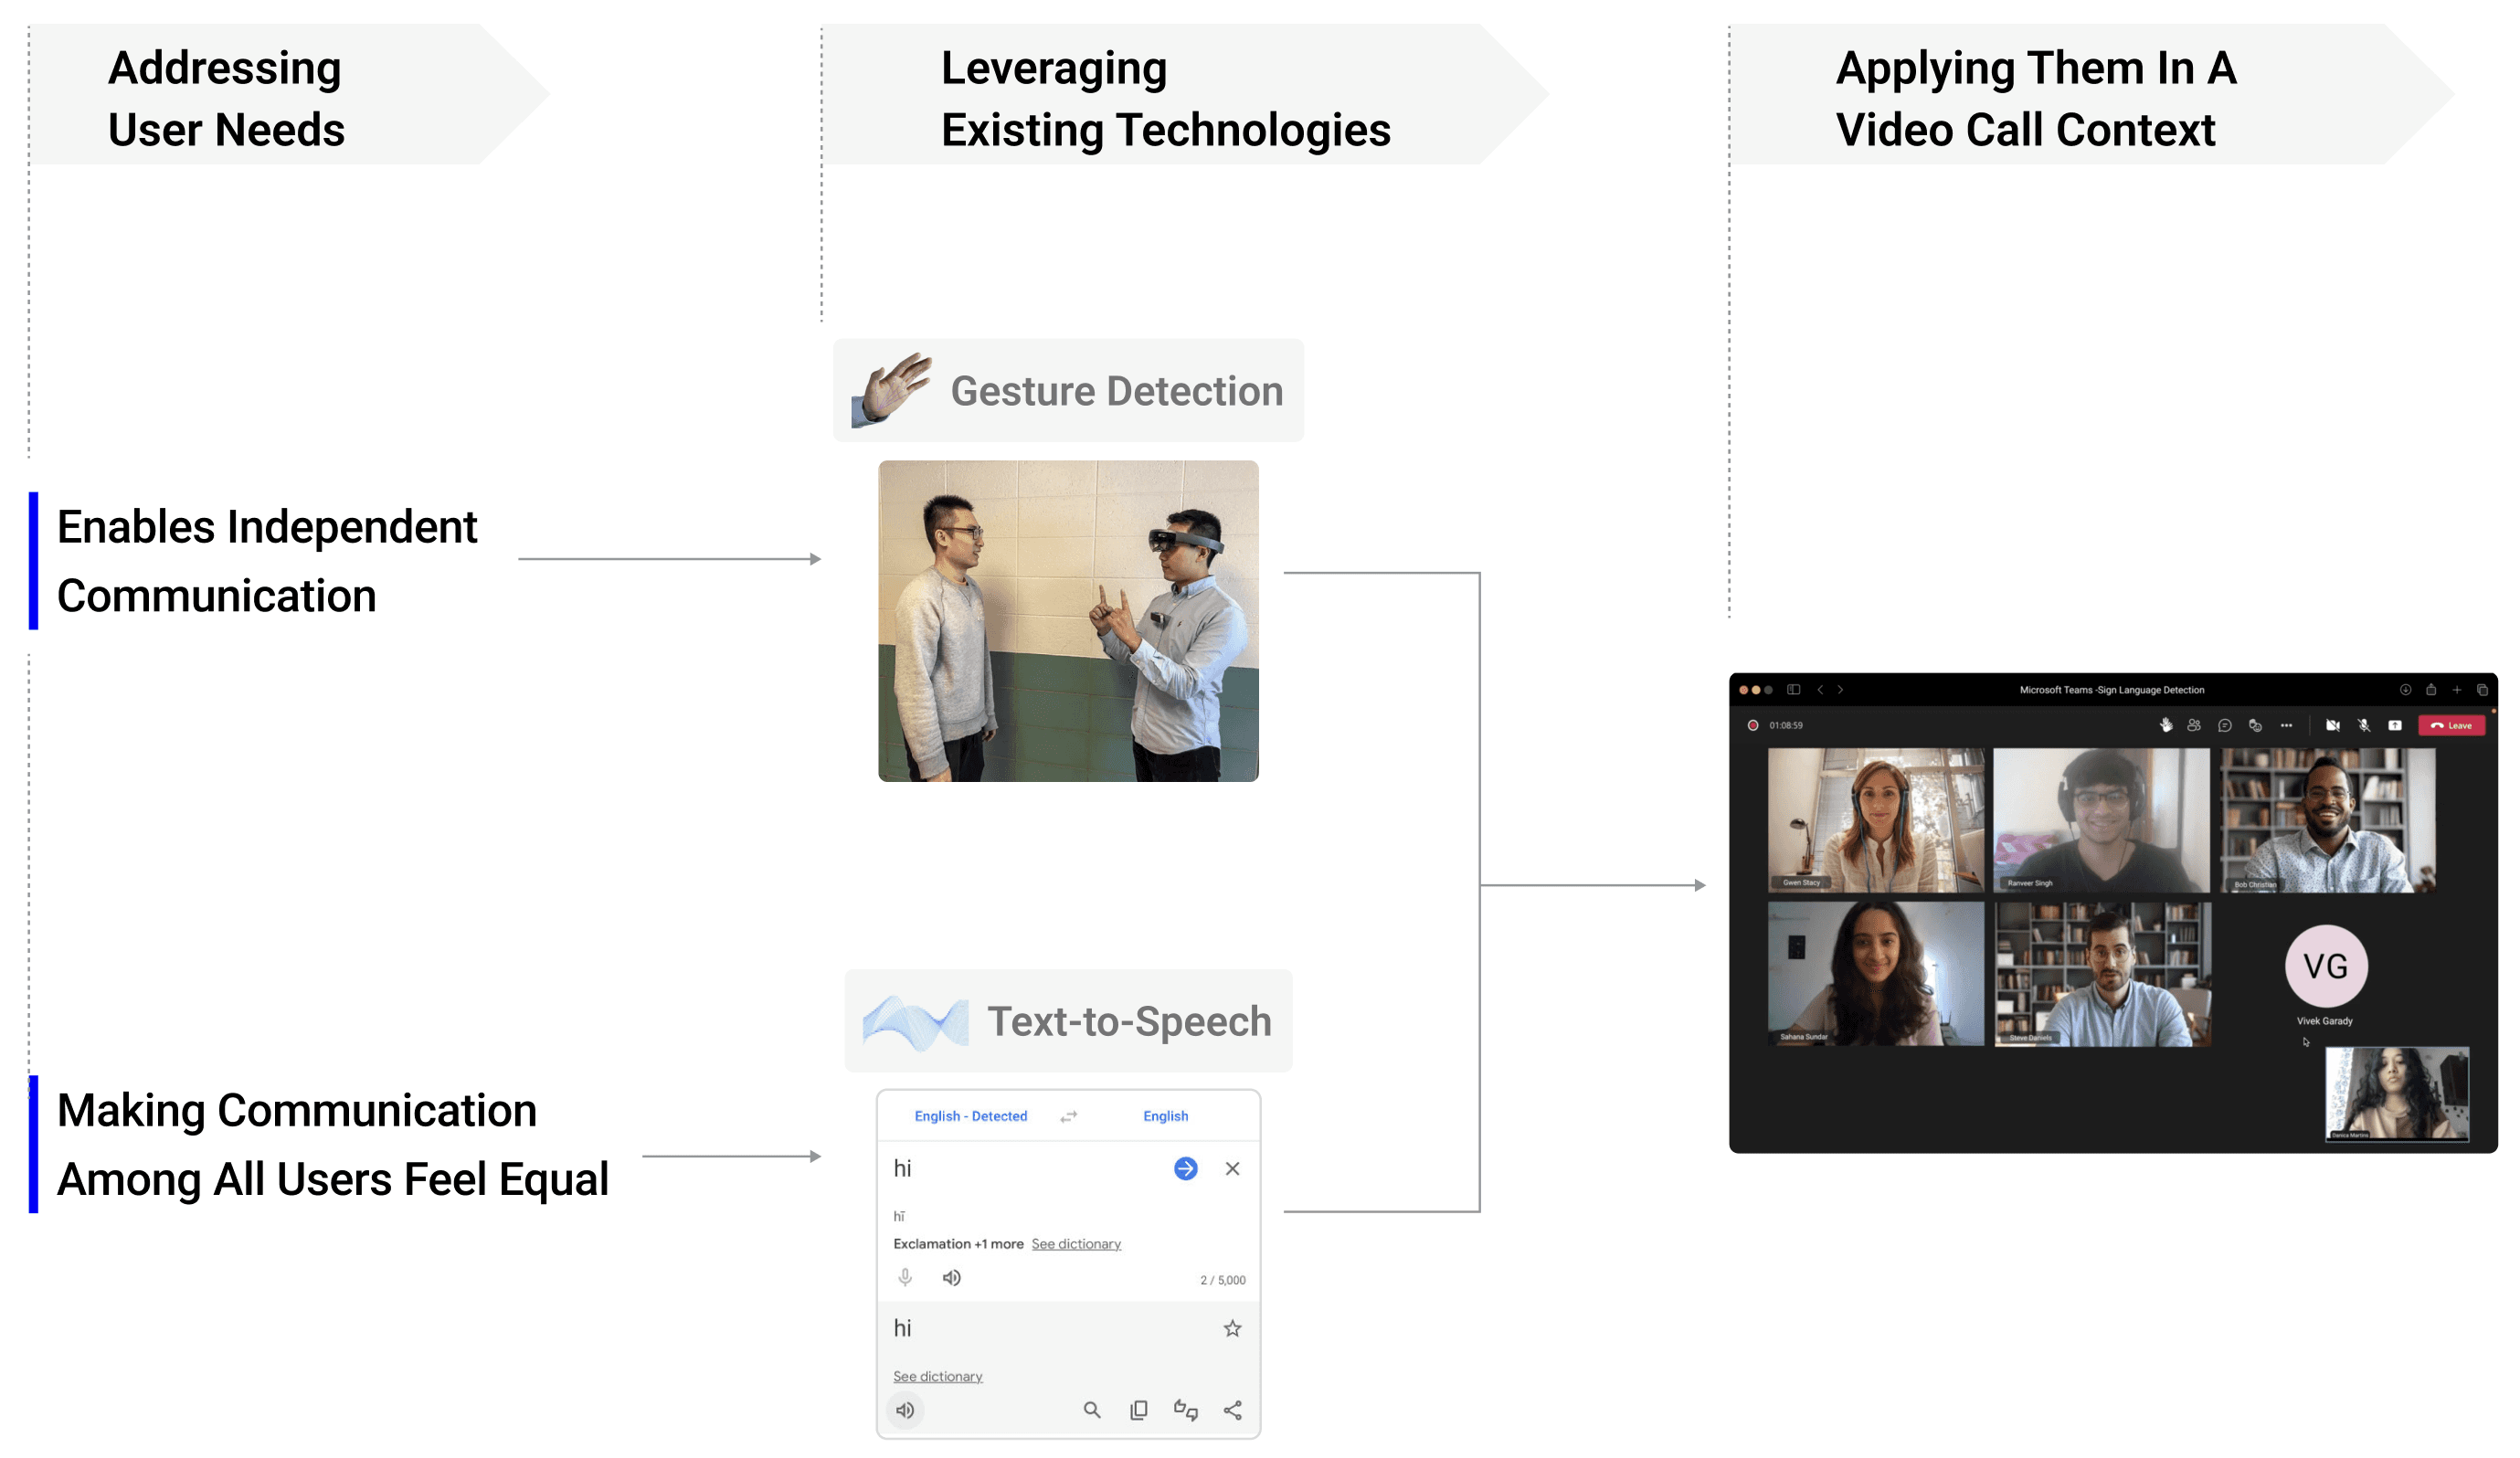Click the rate translation thumbs icon
The image size is (2520, 1458).
(1186, 1410)
